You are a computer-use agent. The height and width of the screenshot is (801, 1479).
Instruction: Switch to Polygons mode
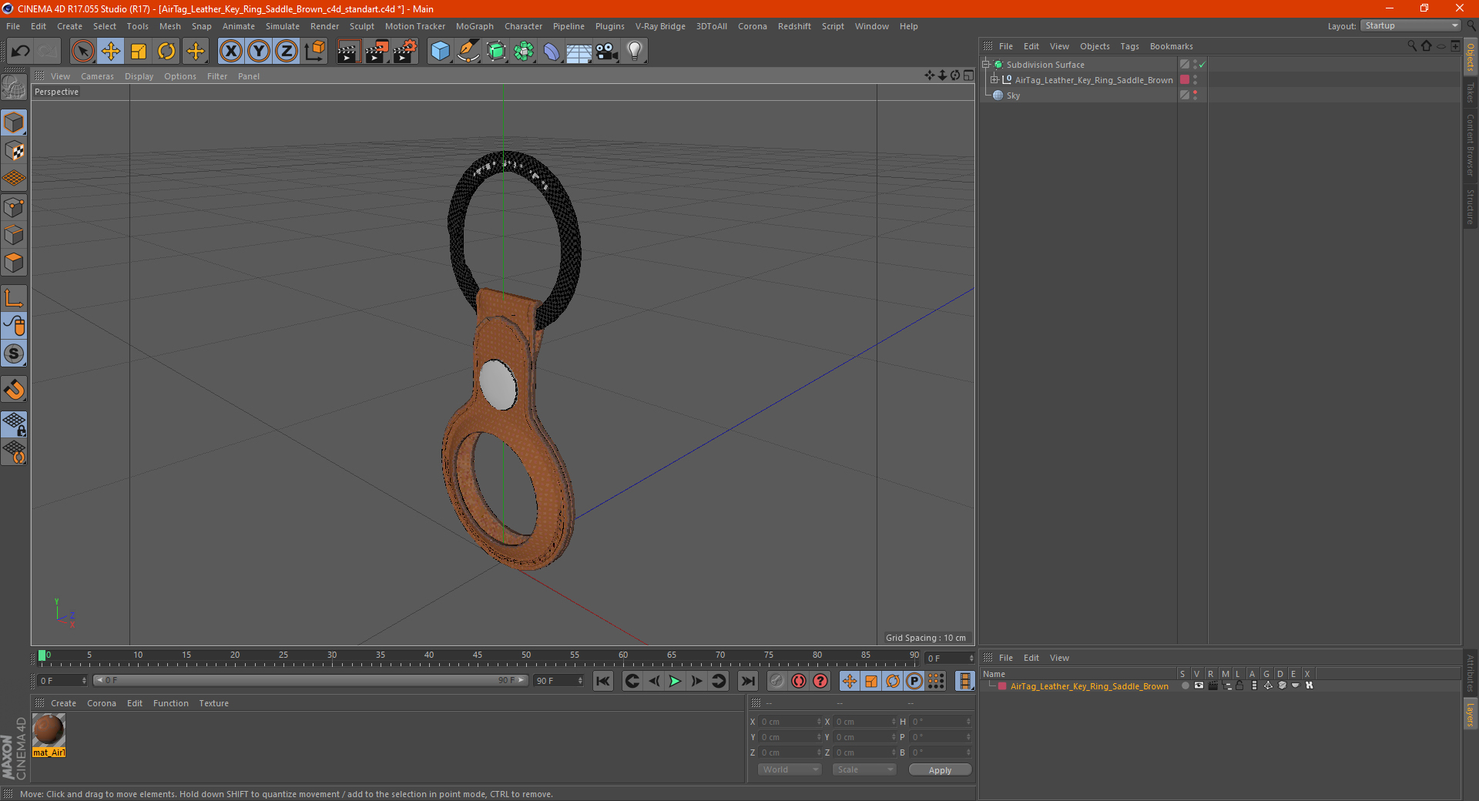pyautogui.click(x=14, y=263)
